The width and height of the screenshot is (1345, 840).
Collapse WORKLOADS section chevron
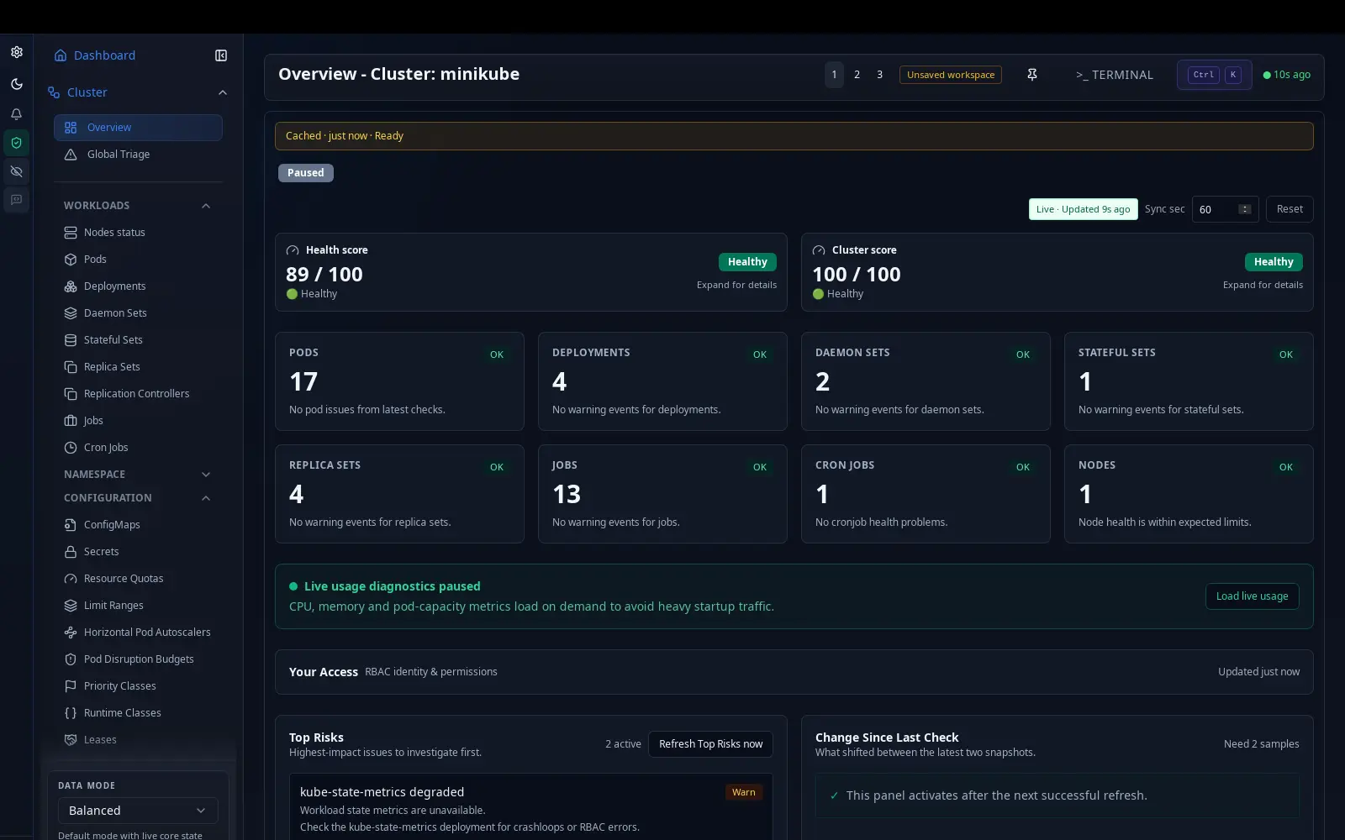coord(206,206)
